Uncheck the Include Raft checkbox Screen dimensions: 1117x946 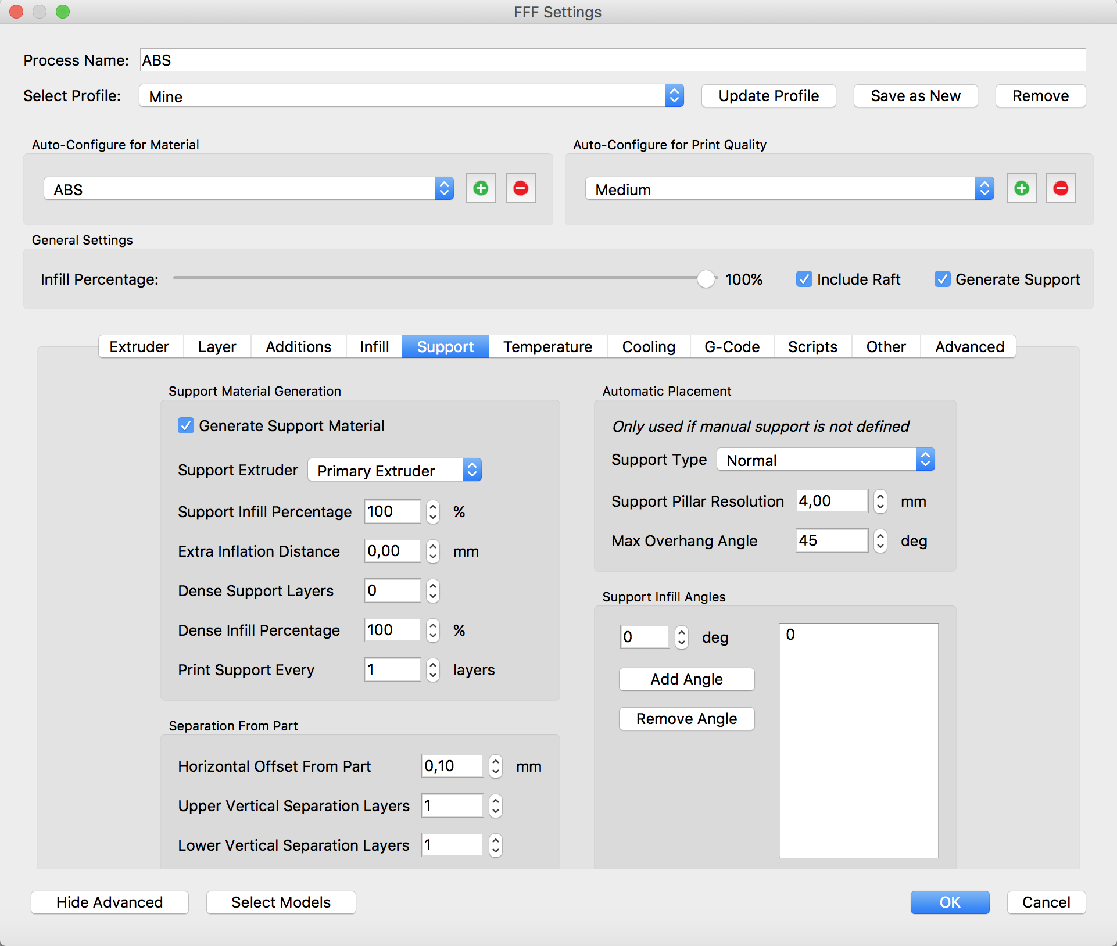click(804, 279)
